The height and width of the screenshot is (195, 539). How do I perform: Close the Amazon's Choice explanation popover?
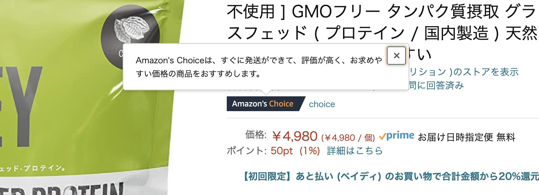pos(396,56)
